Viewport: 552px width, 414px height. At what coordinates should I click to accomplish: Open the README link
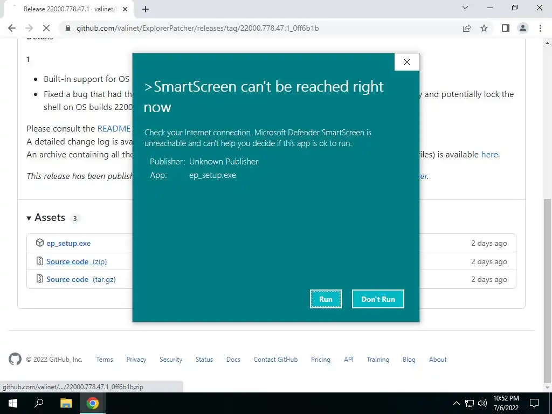(114, 128)
